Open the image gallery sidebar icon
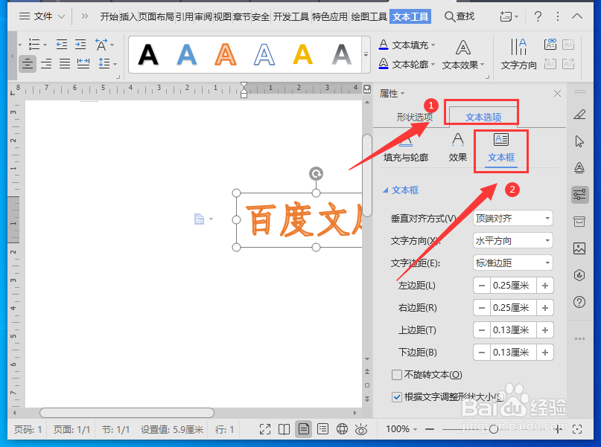 point(579,248)
